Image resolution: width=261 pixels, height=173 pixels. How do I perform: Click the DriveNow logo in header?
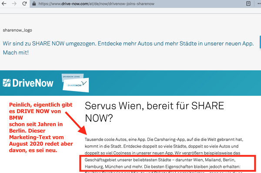(28, 83)
